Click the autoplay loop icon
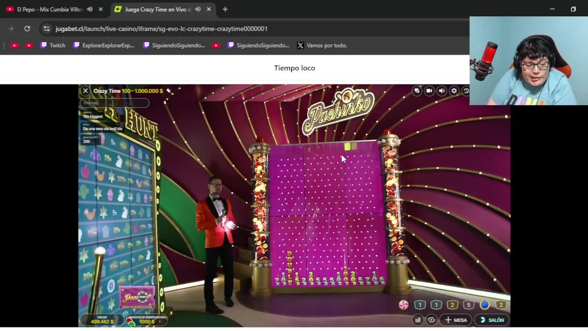Image resolution: width=588 pixels, height=331 pixels. (432, 320)
